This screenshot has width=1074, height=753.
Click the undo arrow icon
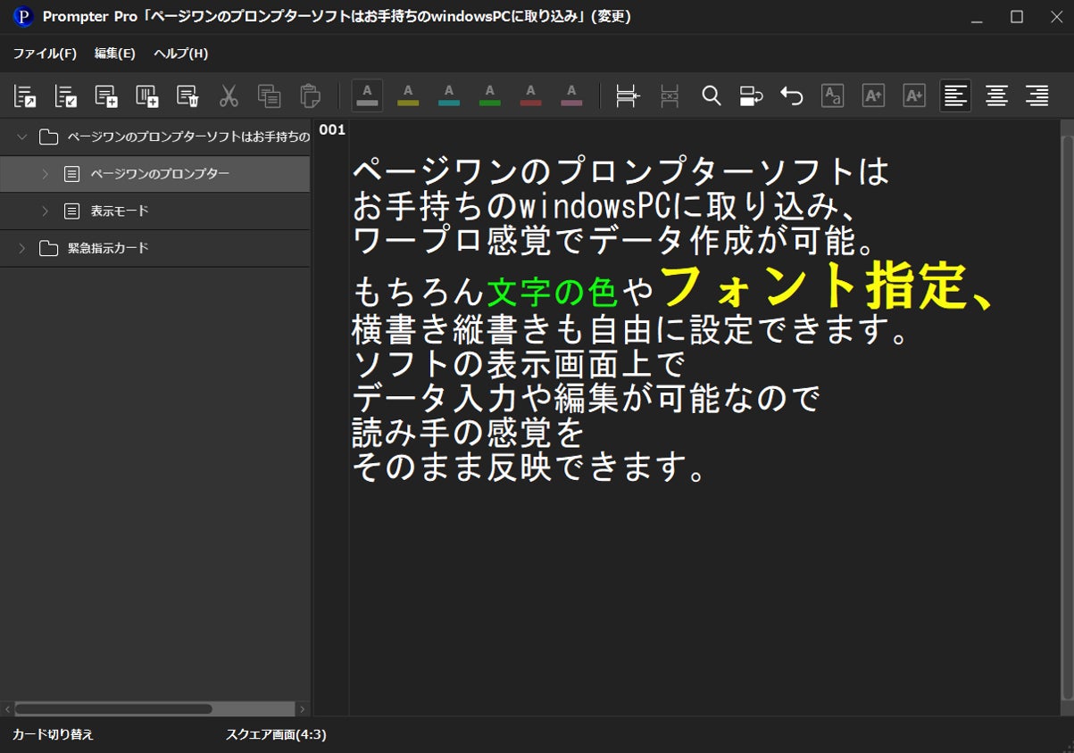coord(792,96)
